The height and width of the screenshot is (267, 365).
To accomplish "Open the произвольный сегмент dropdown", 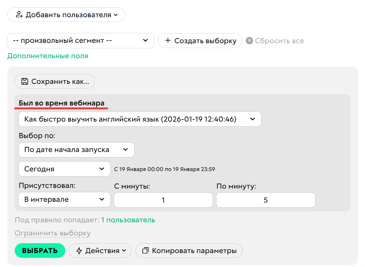I will [81, 41].
